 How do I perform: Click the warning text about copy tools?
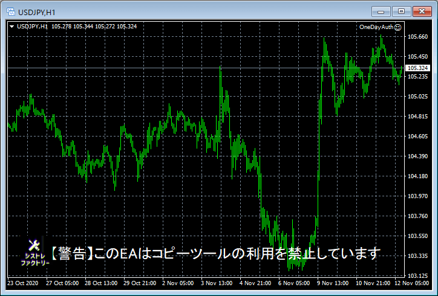tap(215, 253)
